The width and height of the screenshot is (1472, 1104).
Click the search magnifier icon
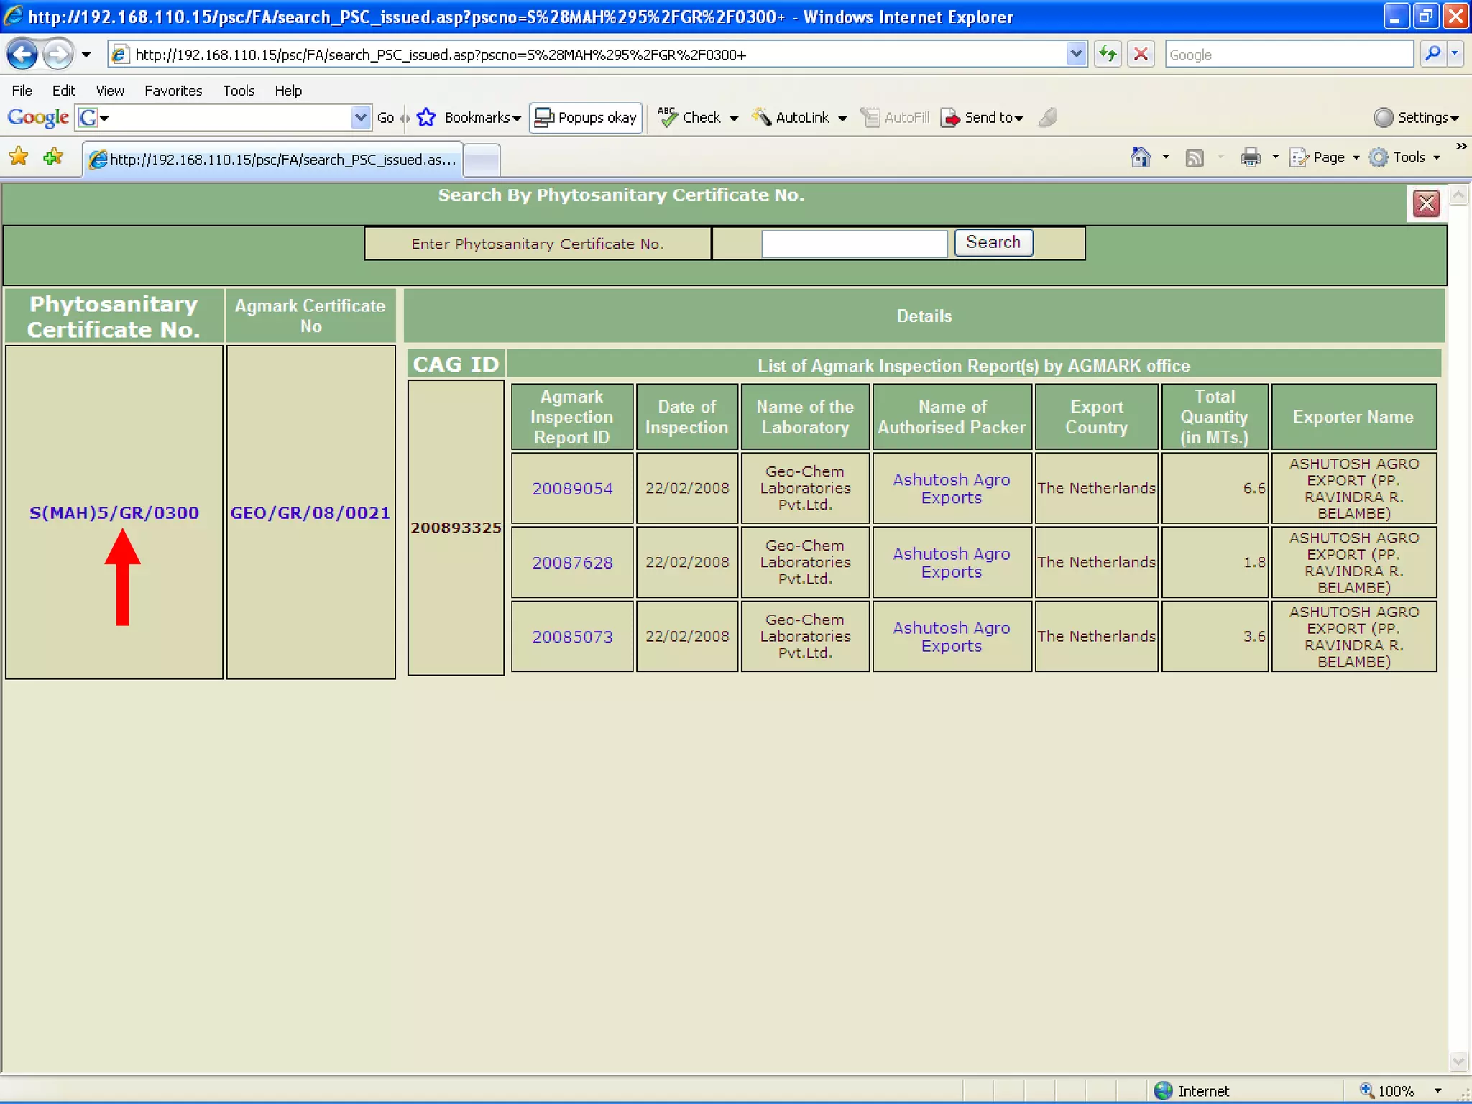tap(1432, 55)
